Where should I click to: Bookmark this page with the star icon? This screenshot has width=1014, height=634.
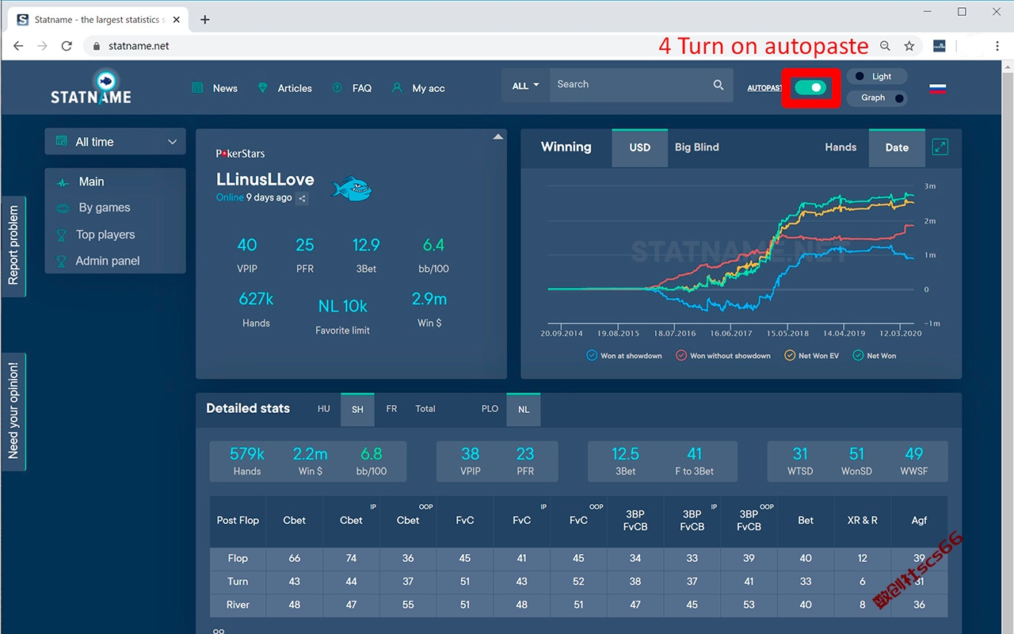pos(909,46)
